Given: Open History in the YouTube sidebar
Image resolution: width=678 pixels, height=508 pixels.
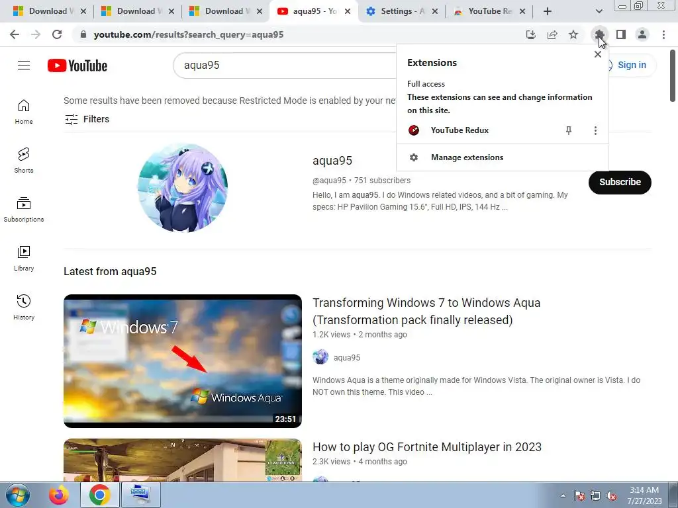Looking at the screenshot, I should [x=24, y=307].
